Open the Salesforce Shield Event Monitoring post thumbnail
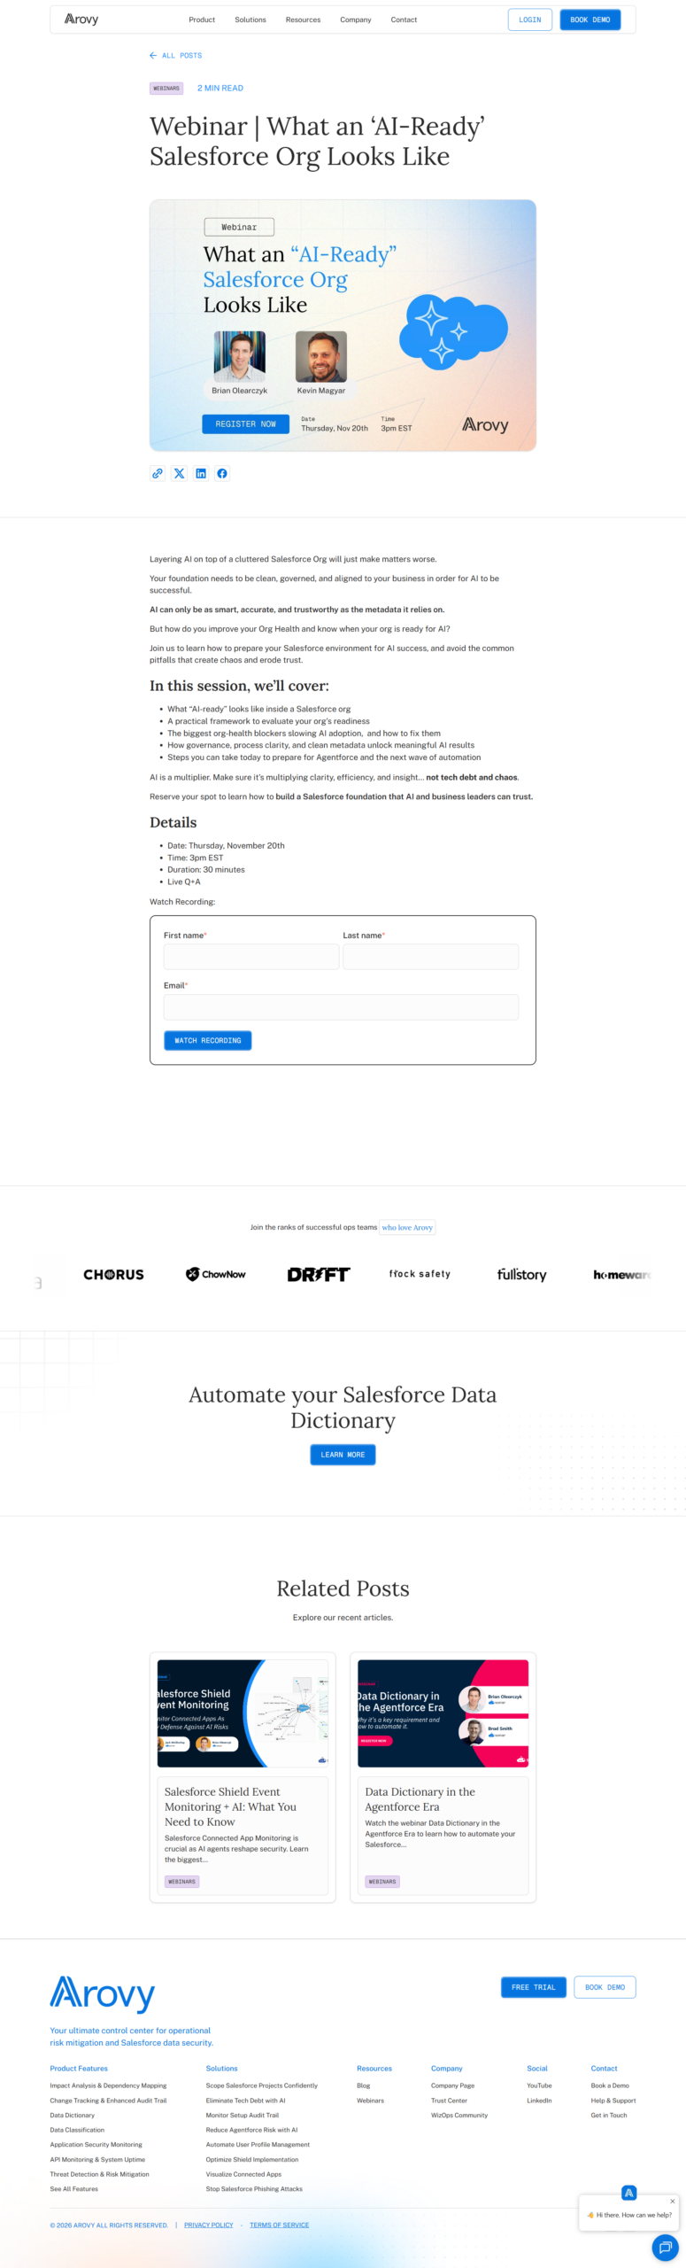The height and width of the screenshot is (2268, 686). pyautogui.click(x=243, y=1713)
